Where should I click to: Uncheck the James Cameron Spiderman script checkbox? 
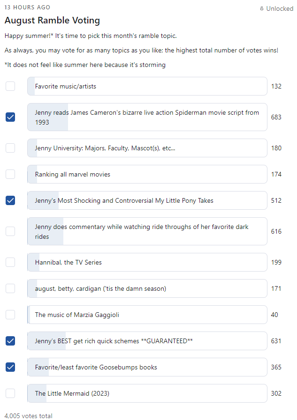click(x=10, y=117)
